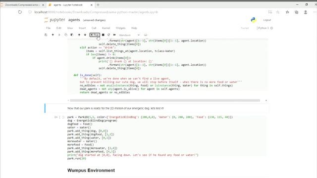Open the Insert menu
317x178 pixels.
coord(82,28)
